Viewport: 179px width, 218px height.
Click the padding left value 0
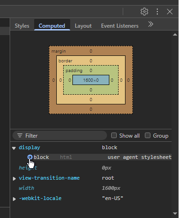70,80
